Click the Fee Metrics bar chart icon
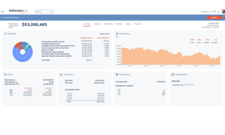225x135 pixels. pyautogui.click(x=61, y=74)
